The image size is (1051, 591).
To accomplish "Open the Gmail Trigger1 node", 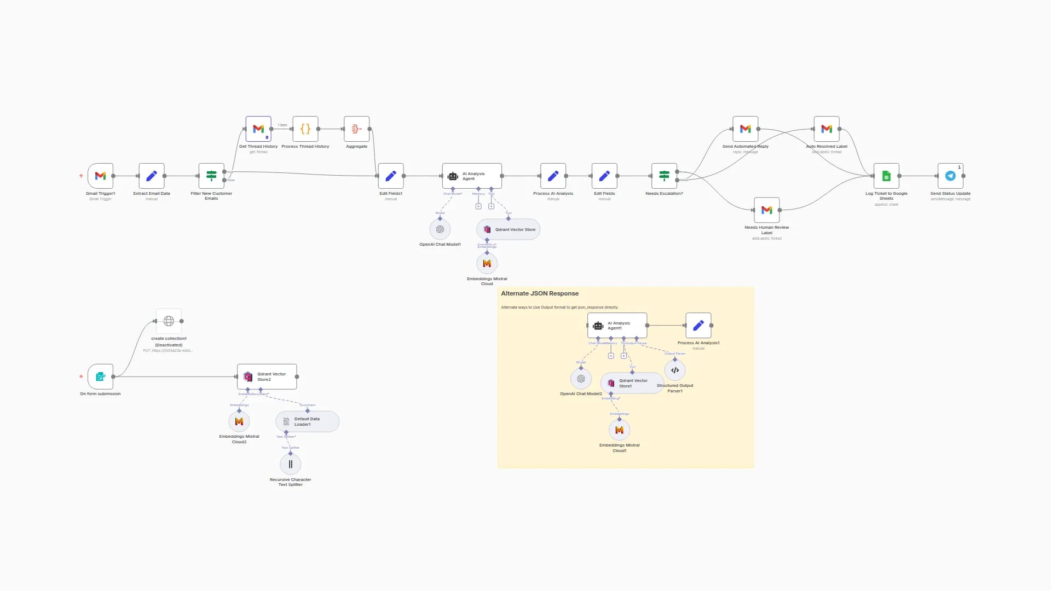I will 100,176.
